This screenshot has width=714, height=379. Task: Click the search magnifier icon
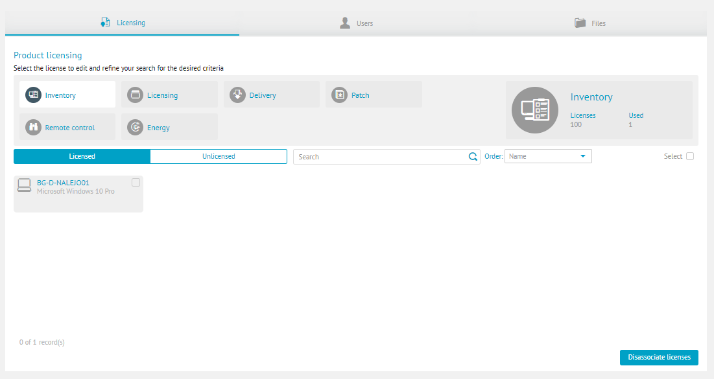coord(473,157)
